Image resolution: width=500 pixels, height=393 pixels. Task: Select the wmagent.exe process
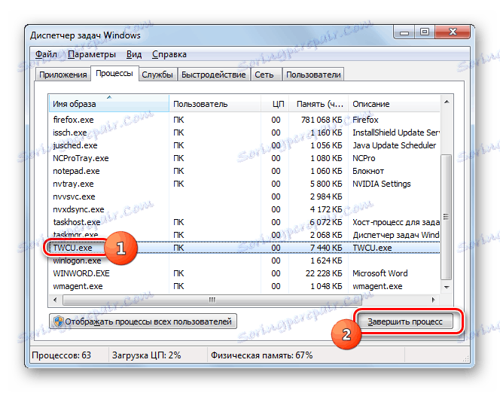(244, 286)
